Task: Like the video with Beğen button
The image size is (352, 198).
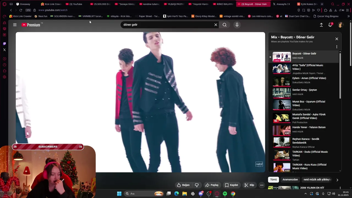Action: pos(183,185)
